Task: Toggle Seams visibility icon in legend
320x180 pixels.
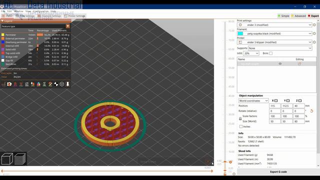Action: [x=27, y=84]
